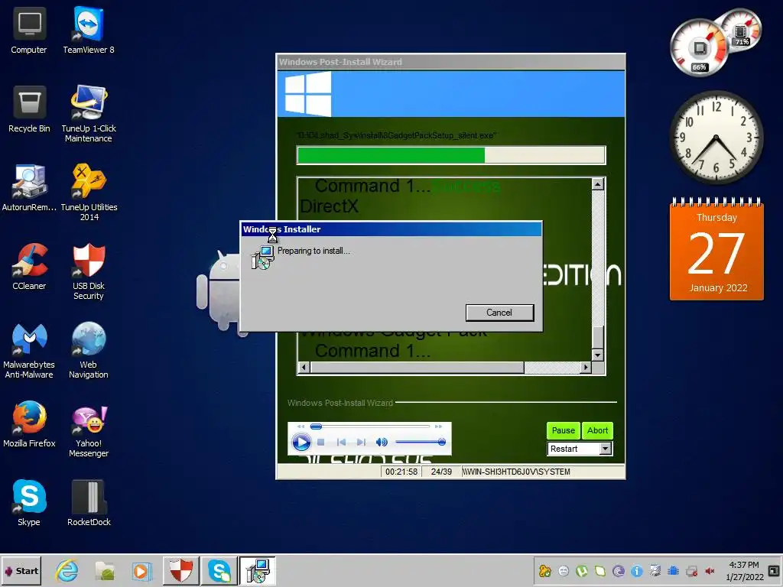Pause the Post-Install Wizard
This screenshot has height=587, width=783.
tap(564, 430)
